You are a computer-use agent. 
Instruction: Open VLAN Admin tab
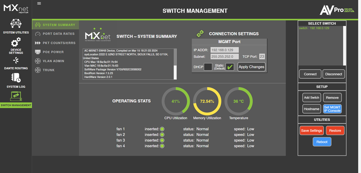click(x=56, y=61)
